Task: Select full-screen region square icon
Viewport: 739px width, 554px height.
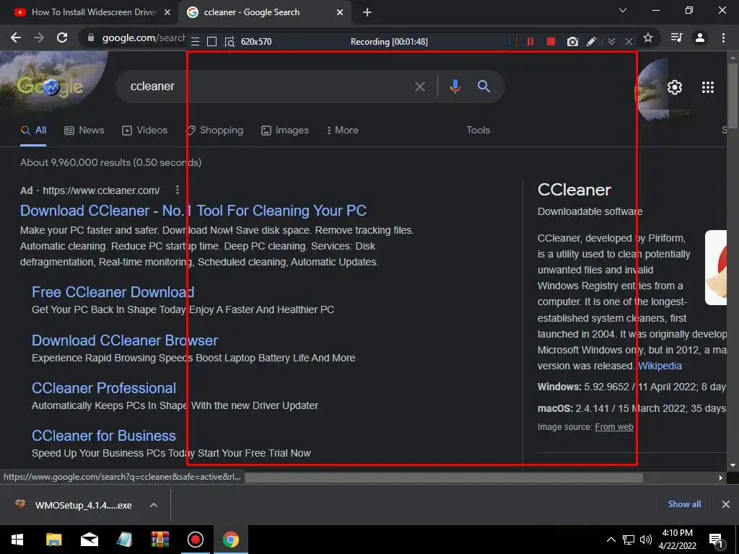Action: [x=212, y=41]
